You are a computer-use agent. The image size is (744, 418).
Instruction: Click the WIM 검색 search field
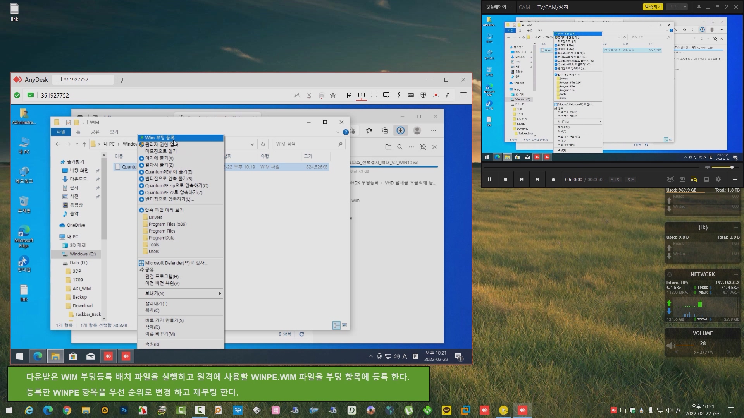[309, 144]
